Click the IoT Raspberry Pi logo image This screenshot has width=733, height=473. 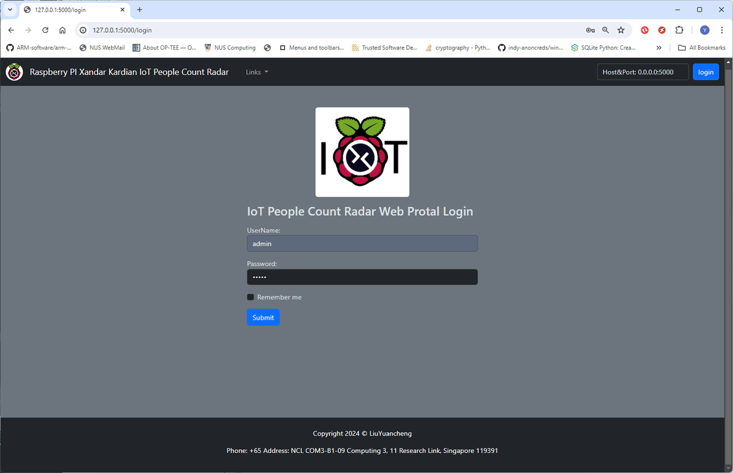(362, 152)
